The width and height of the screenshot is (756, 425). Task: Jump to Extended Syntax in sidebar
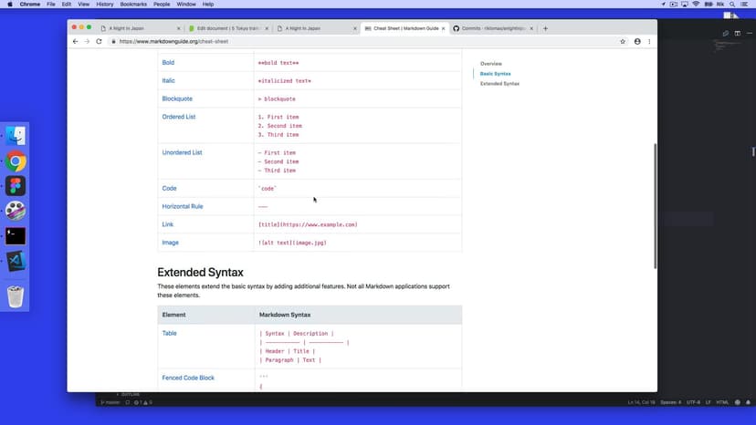tap(499, 83)
